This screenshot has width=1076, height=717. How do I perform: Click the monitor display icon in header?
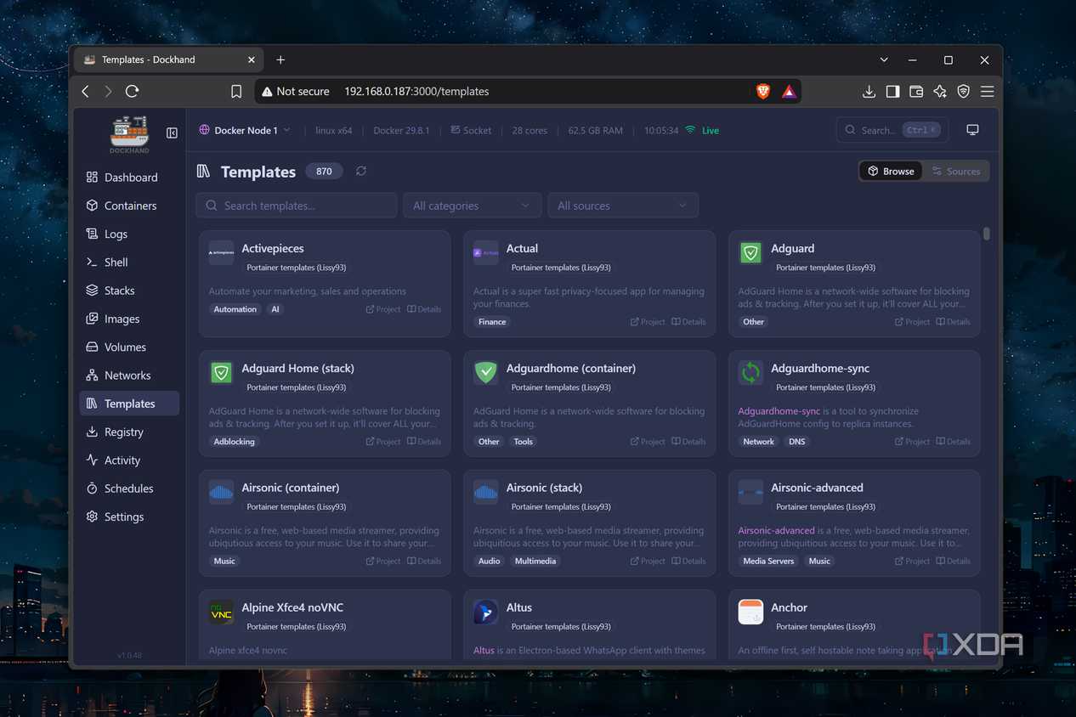click(972, 130)
